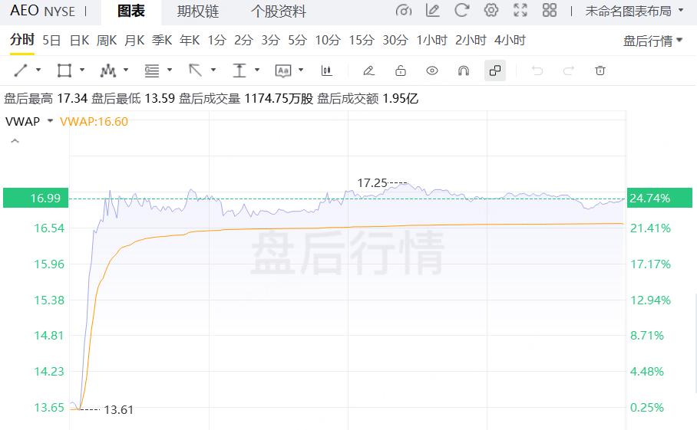Select 季K timeframe
697x430 pixels.
point(162,41)
